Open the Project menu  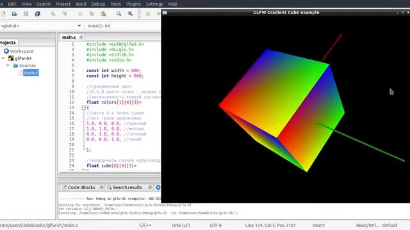(x=63, y=4)
